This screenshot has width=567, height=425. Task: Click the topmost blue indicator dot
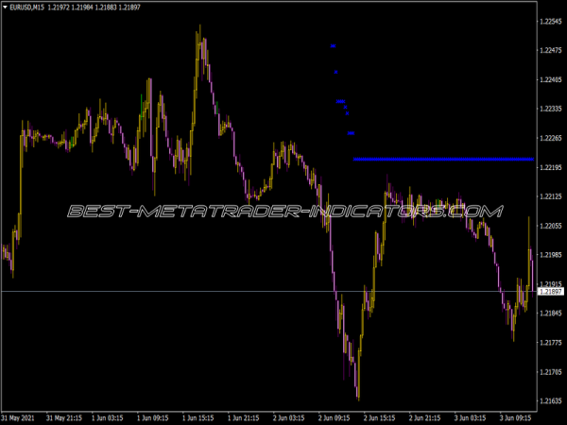(x=332, y=45)
